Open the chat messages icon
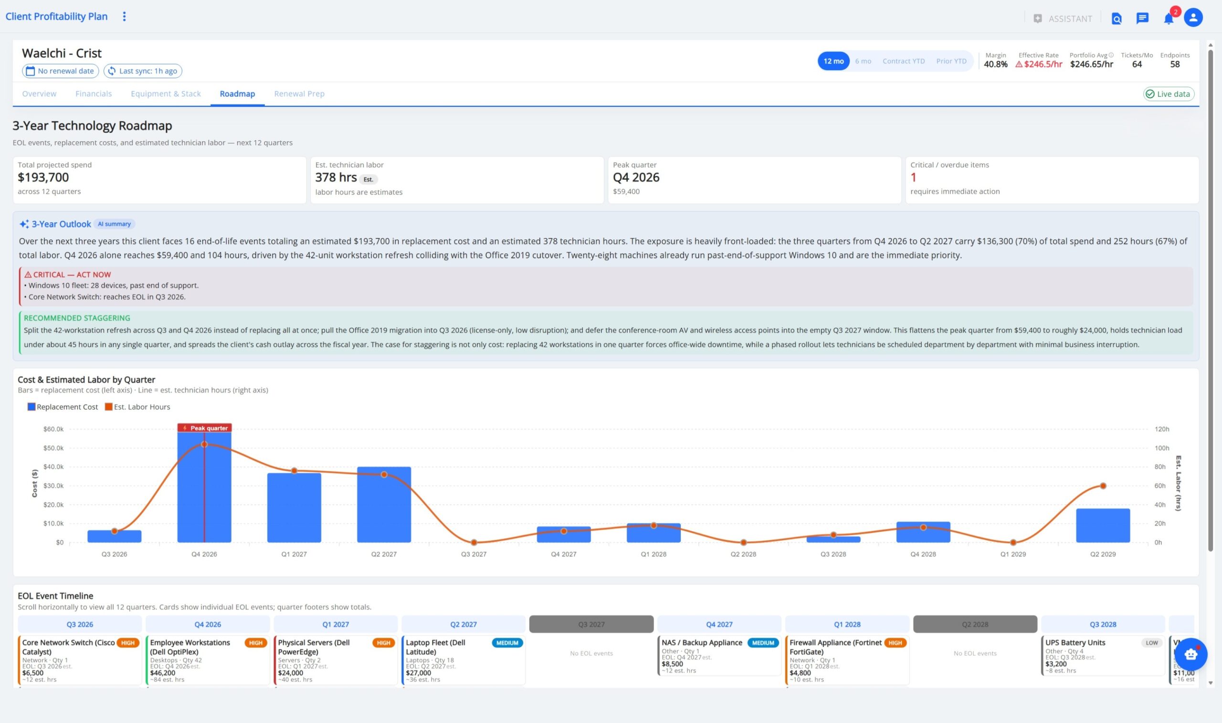 1142,19
